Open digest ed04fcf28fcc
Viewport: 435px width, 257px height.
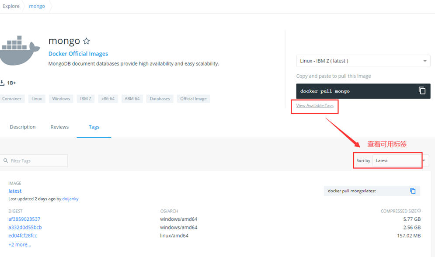[23, 236]
